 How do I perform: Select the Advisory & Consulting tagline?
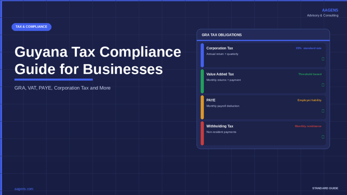tap(323, 16)
